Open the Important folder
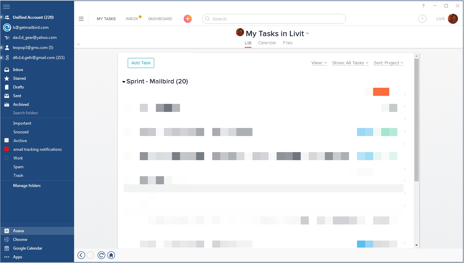464x263 pixels. [22, 123]
